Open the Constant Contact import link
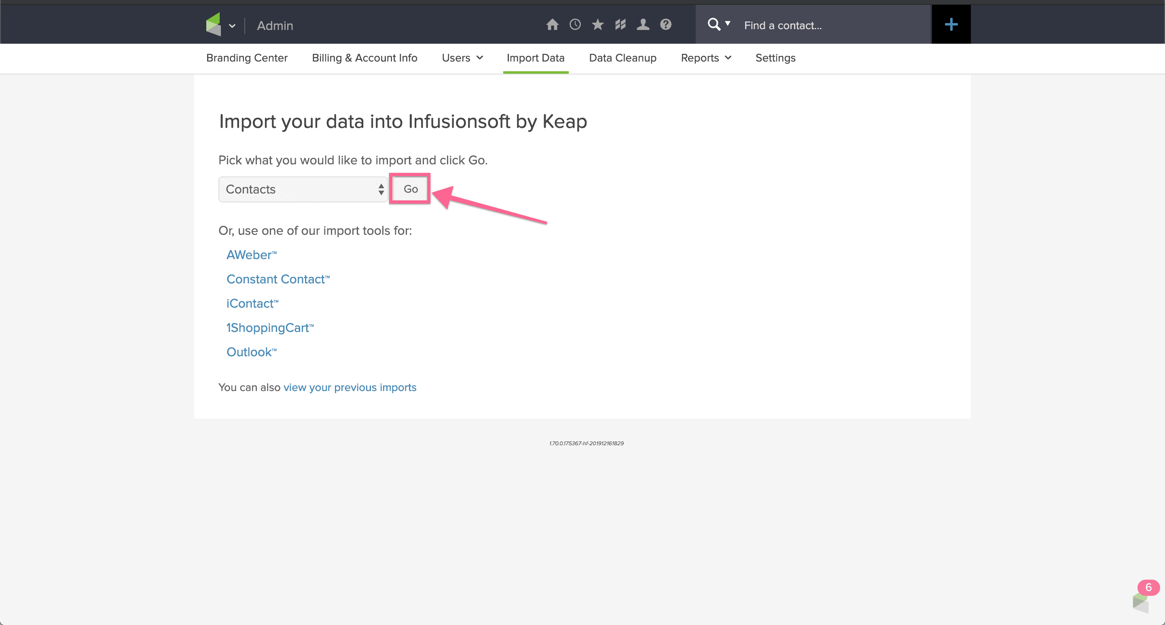This screenshot has width=1165, height=625. (277, 279)
